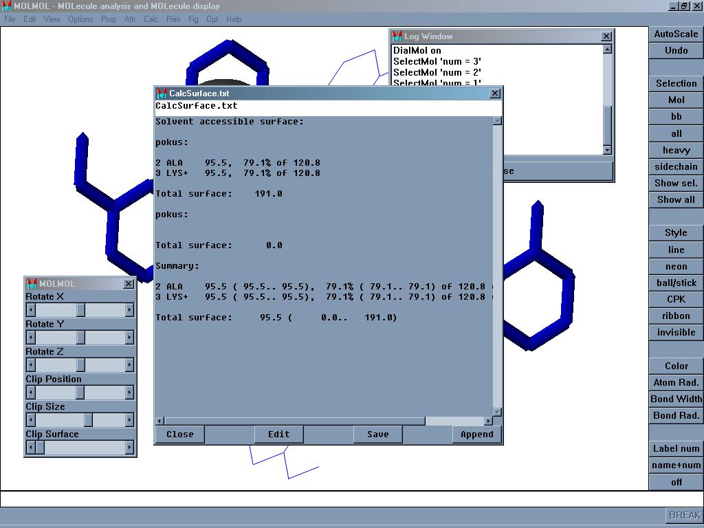Open the Opt menu
This screenshot has height=528, width=704.
212,19
